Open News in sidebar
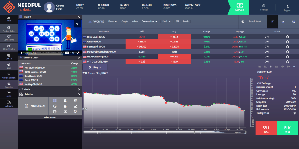Image resolution: width=299 pixels, height=149 pixels. tap(9, 66)
